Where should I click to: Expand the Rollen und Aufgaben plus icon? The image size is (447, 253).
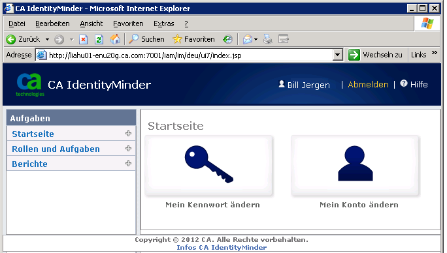(x=128, y=148)
